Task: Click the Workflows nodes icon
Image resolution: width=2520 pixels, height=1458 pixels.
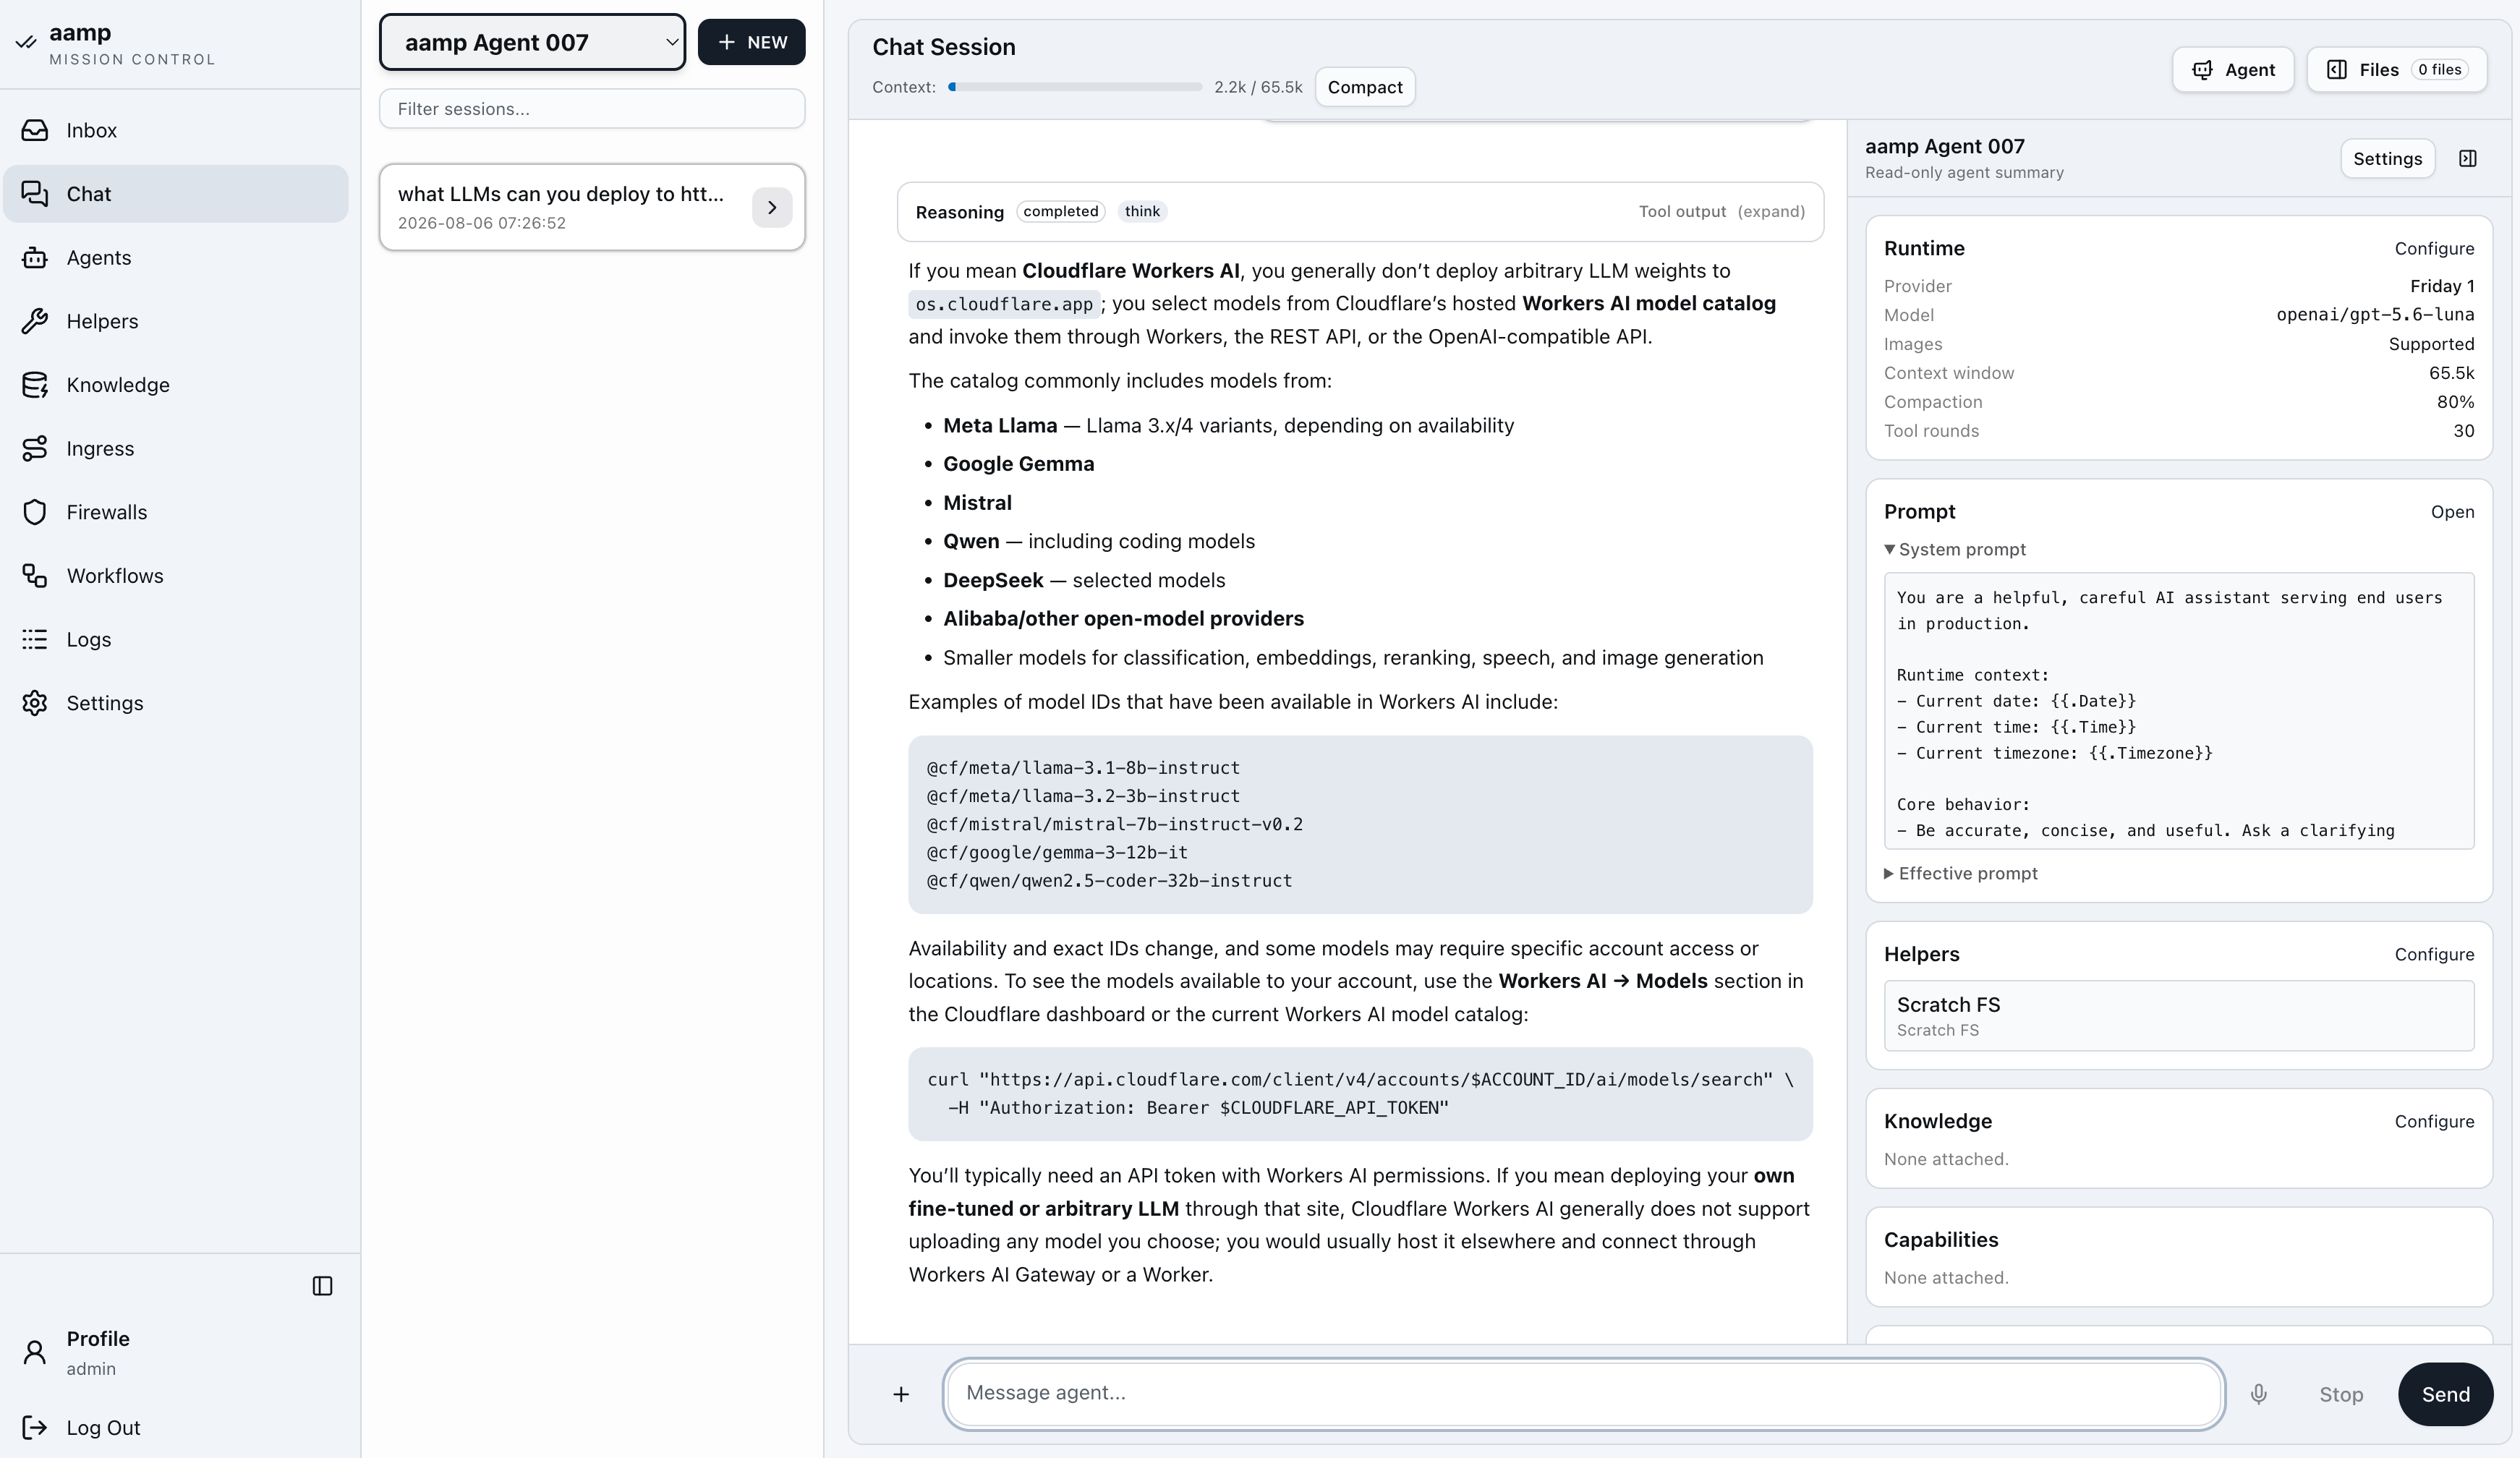Action: (x=35, y=576)
